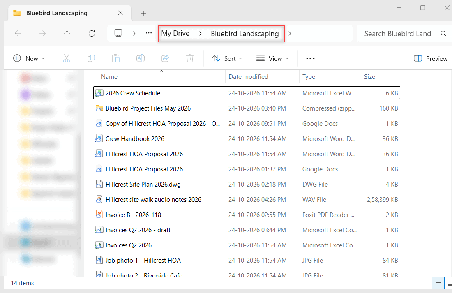This screenshot has height=293, width=452.
Task: Go up one folder level
Action: pyautogui.click(x=67, y=33)
